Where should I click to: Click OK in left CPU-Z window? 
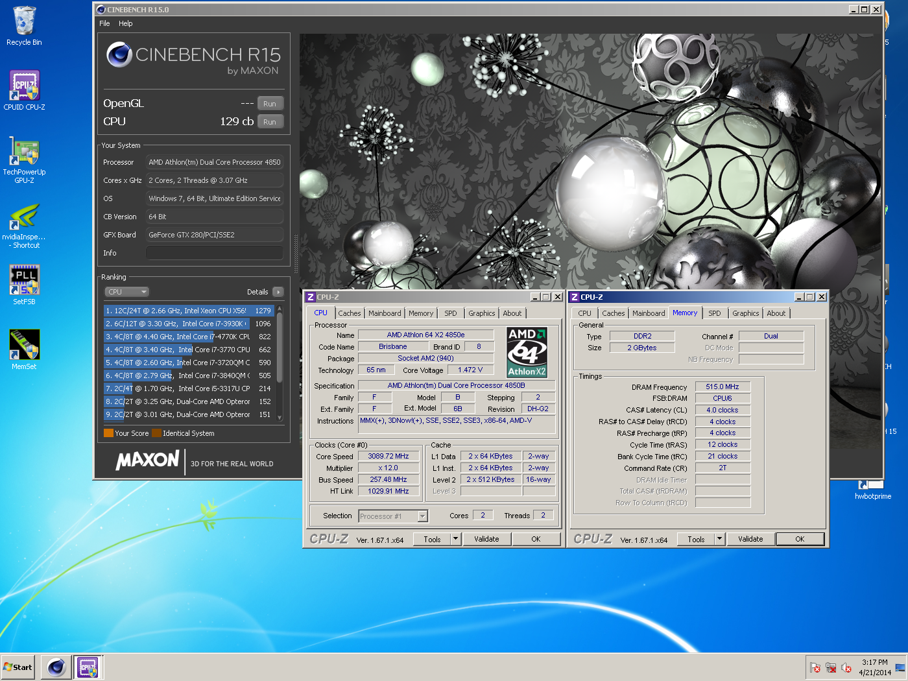click(x=536, y=539)
